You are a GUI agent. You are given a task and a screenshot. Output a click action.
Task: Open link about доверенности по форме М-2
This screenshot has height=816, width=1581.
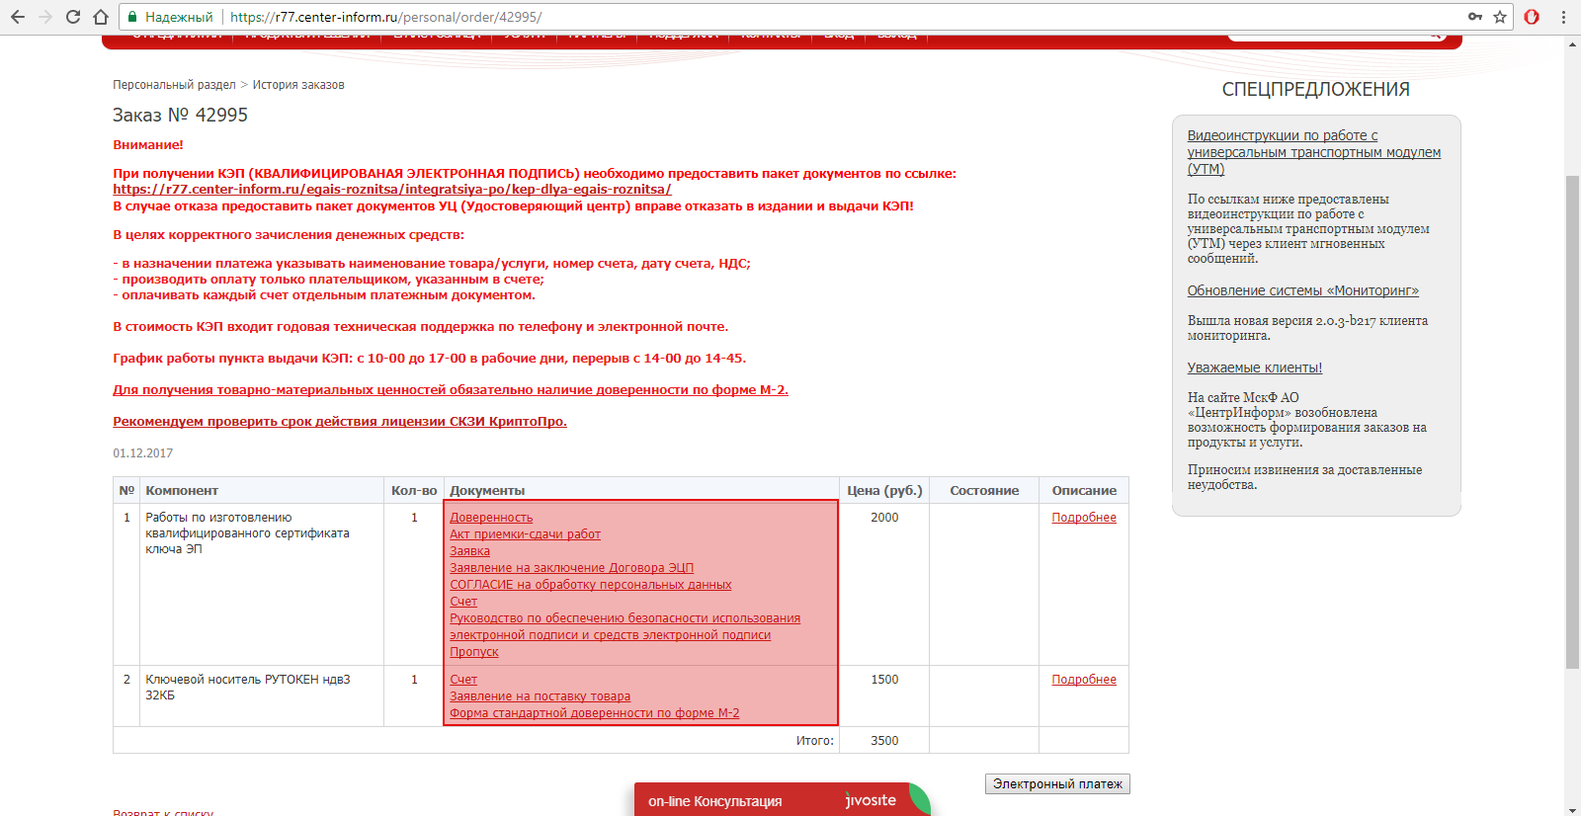pos(451,390)
